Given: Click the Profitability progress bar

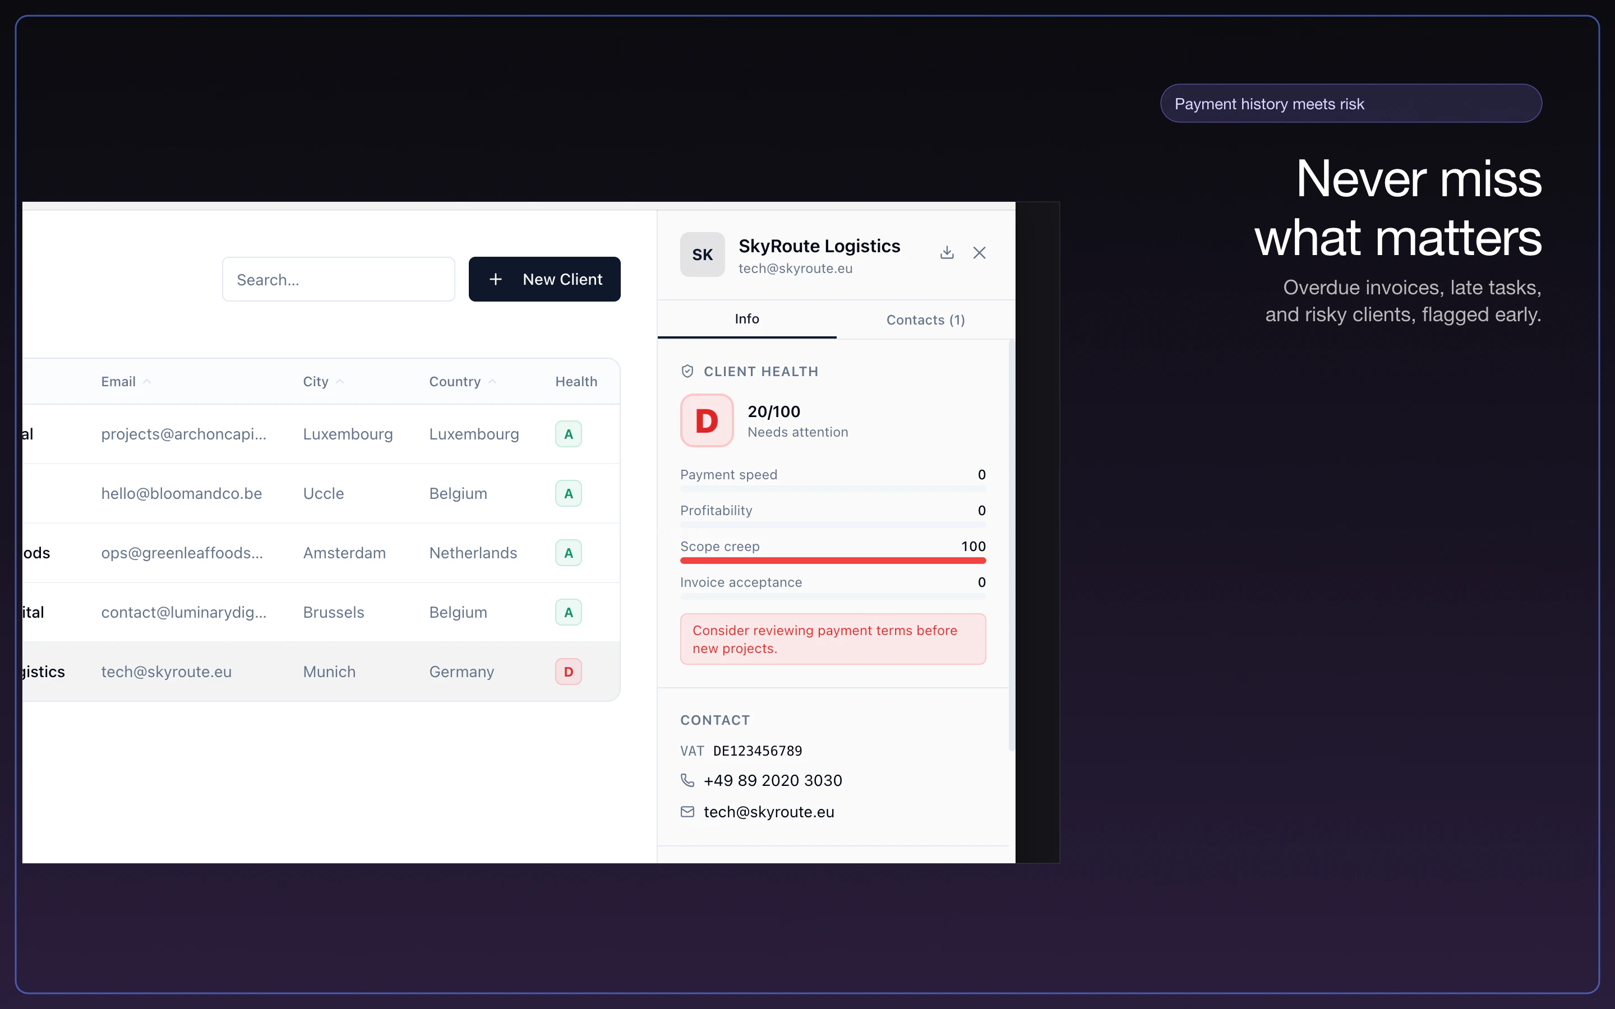Looking at the screenshot, I should pos(833,525).
